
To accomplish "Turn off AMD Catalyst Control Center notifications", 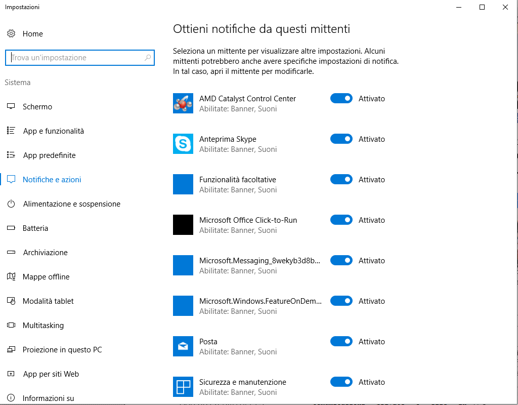I will pos(341,98).
